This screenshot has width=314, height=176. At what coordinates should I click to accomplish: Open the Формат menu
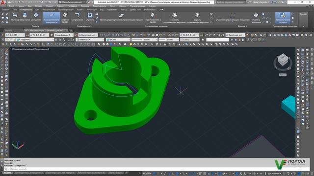50,6
